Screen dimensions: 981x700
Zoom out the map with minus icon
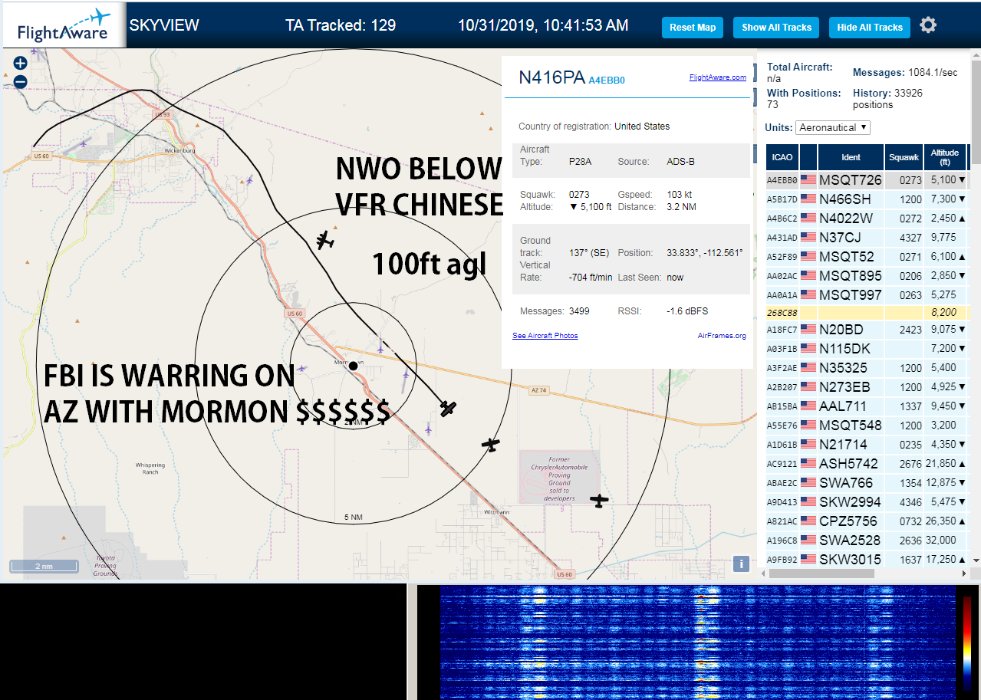[x=21, y=81]
